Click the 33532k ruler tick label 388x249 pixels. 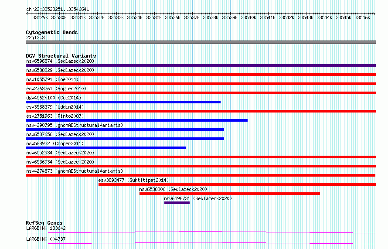97,18
